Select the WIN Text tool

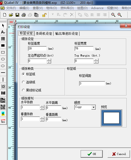click(3, 121)
